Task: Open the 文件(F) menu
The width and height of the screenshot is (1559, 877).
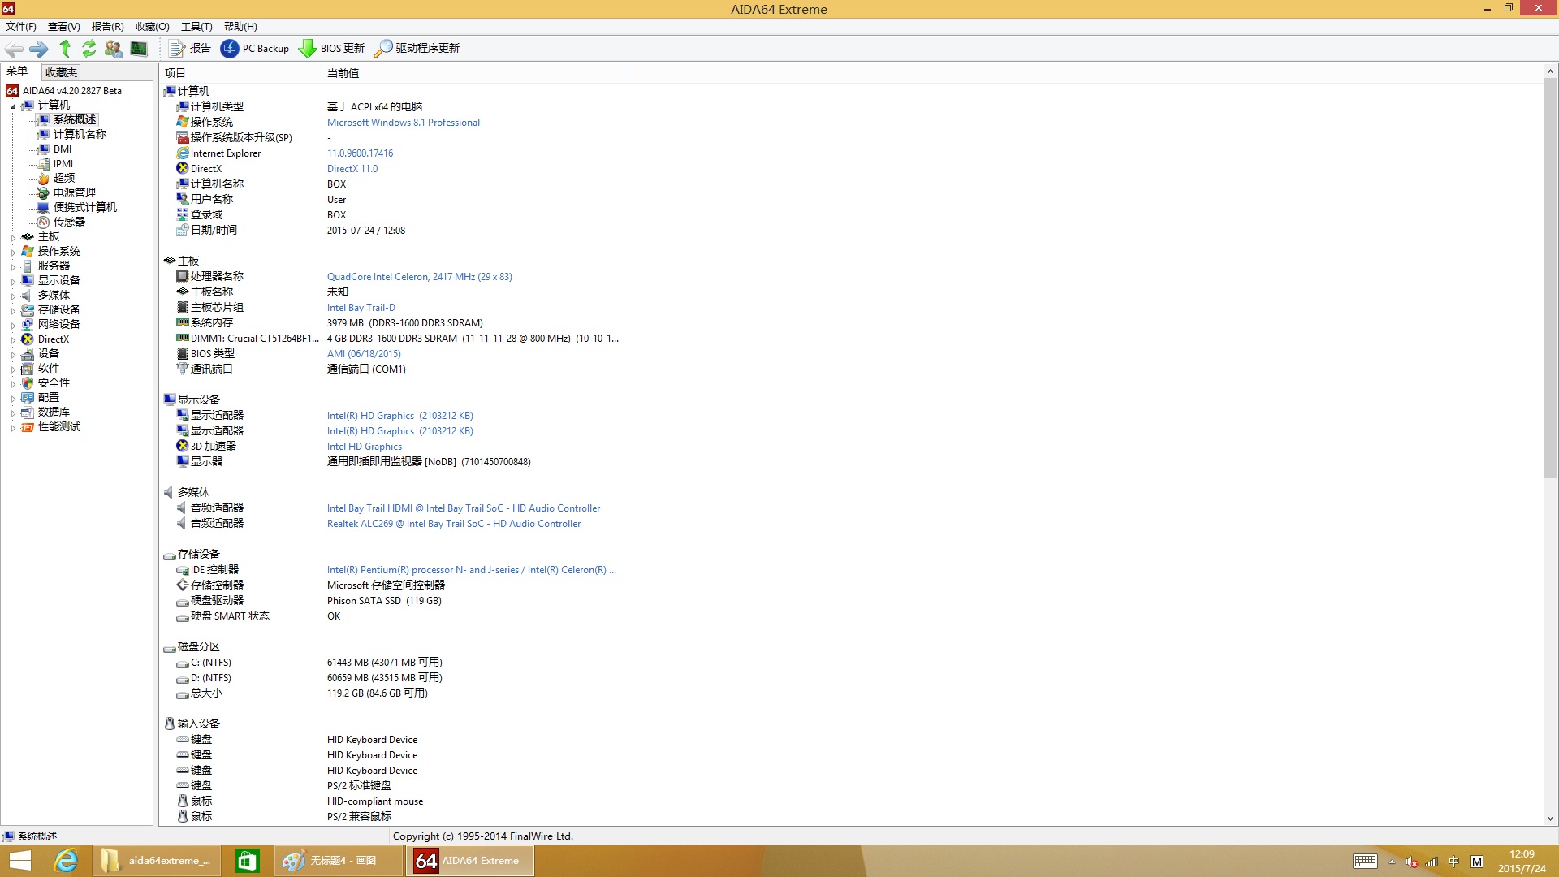Action: click(x=21, y=26)
